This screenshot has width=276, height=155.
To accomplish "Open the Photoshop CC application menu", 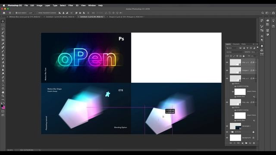I will 15,6.
